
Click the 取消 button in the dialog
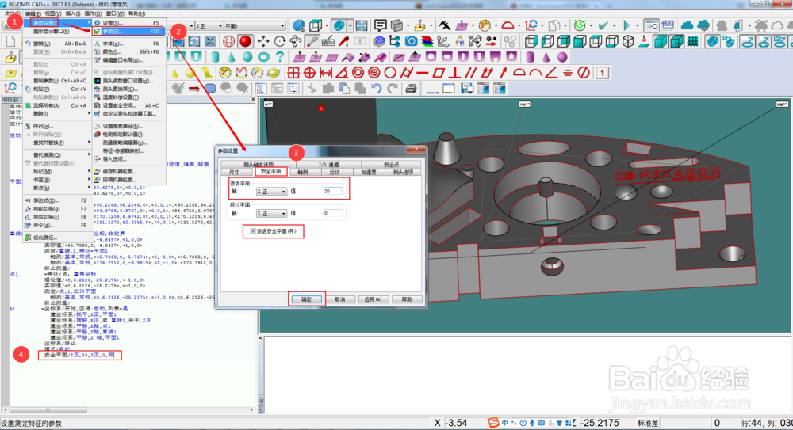pyautogui.click(x=340, y=299)
